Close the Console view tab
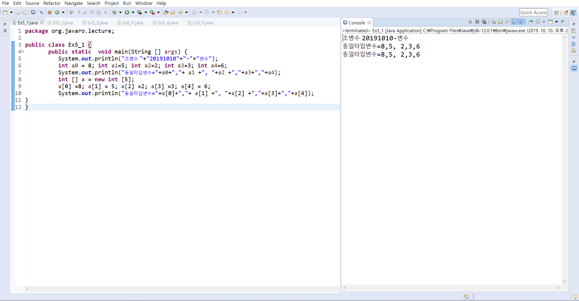This screenshot has width=579, height=301. pos(369,23)
